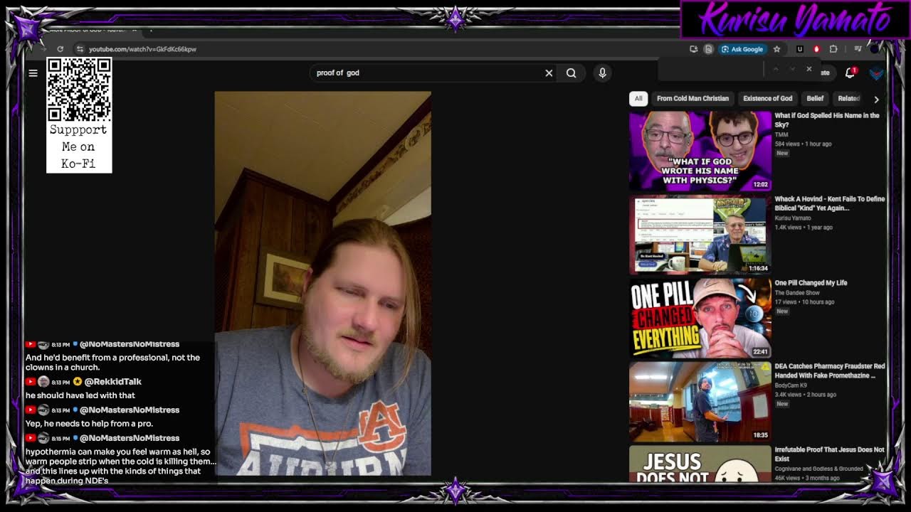Visit the TMM channel link
The image size is (911, 512).
click(x=781, y=134)
